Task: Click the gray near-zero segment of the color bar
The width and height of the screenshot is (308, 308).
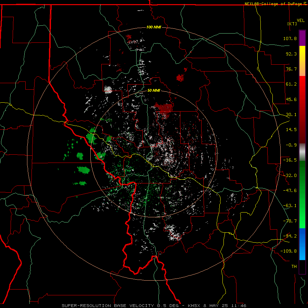Action: pos(302,152)
